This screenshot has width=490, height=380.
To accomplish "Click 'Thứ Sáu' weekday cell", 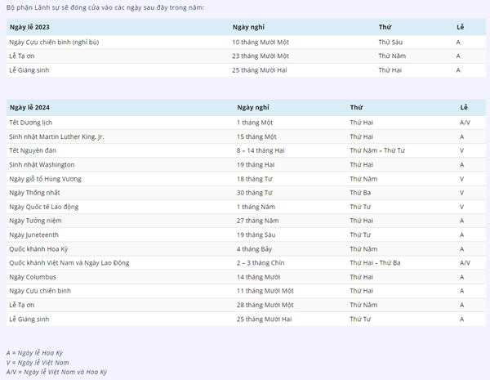I will click(390, 42).
